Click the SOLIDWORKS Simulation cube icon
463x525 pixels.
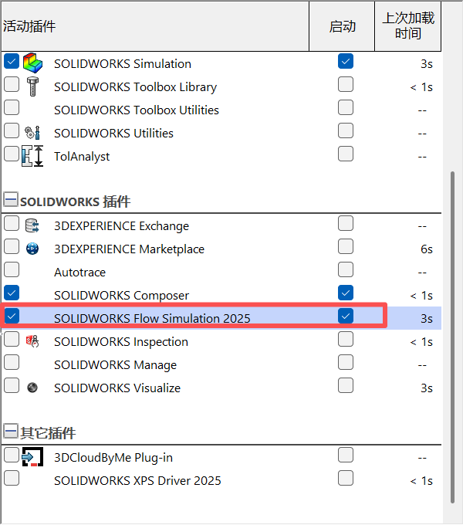[32, 63]
